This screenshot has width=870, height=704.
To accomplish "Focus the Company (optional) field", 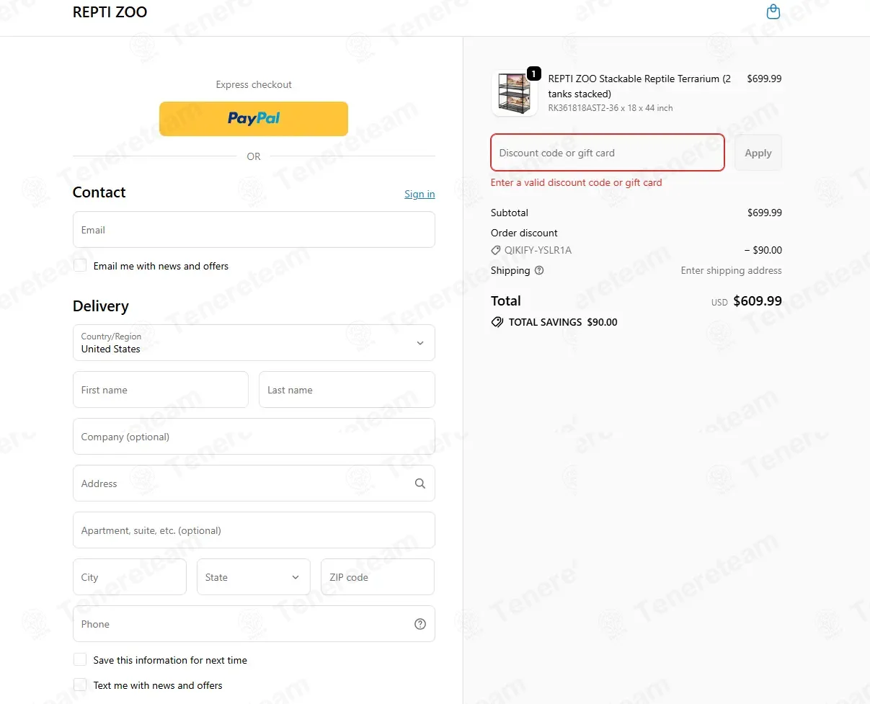I will click(x=254, y=437).
